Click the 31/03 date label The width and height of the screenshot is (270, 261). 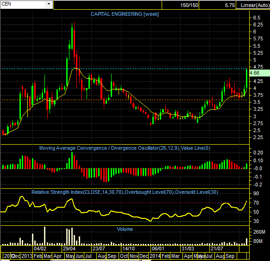pyautogui.click(x=188, y=248)
